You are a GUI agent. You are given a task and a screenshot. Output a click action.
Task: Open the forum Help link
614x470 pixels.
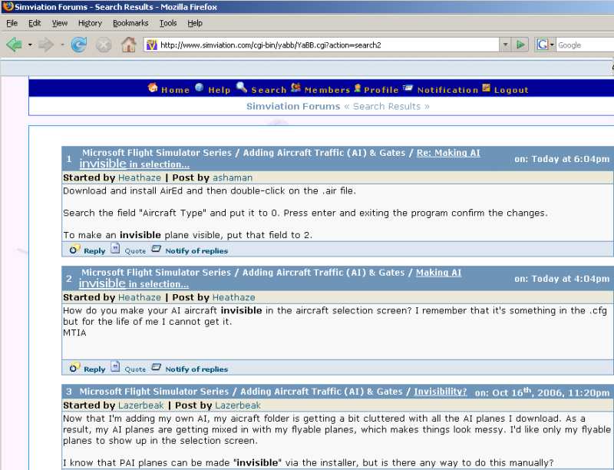tap(220, 90)
